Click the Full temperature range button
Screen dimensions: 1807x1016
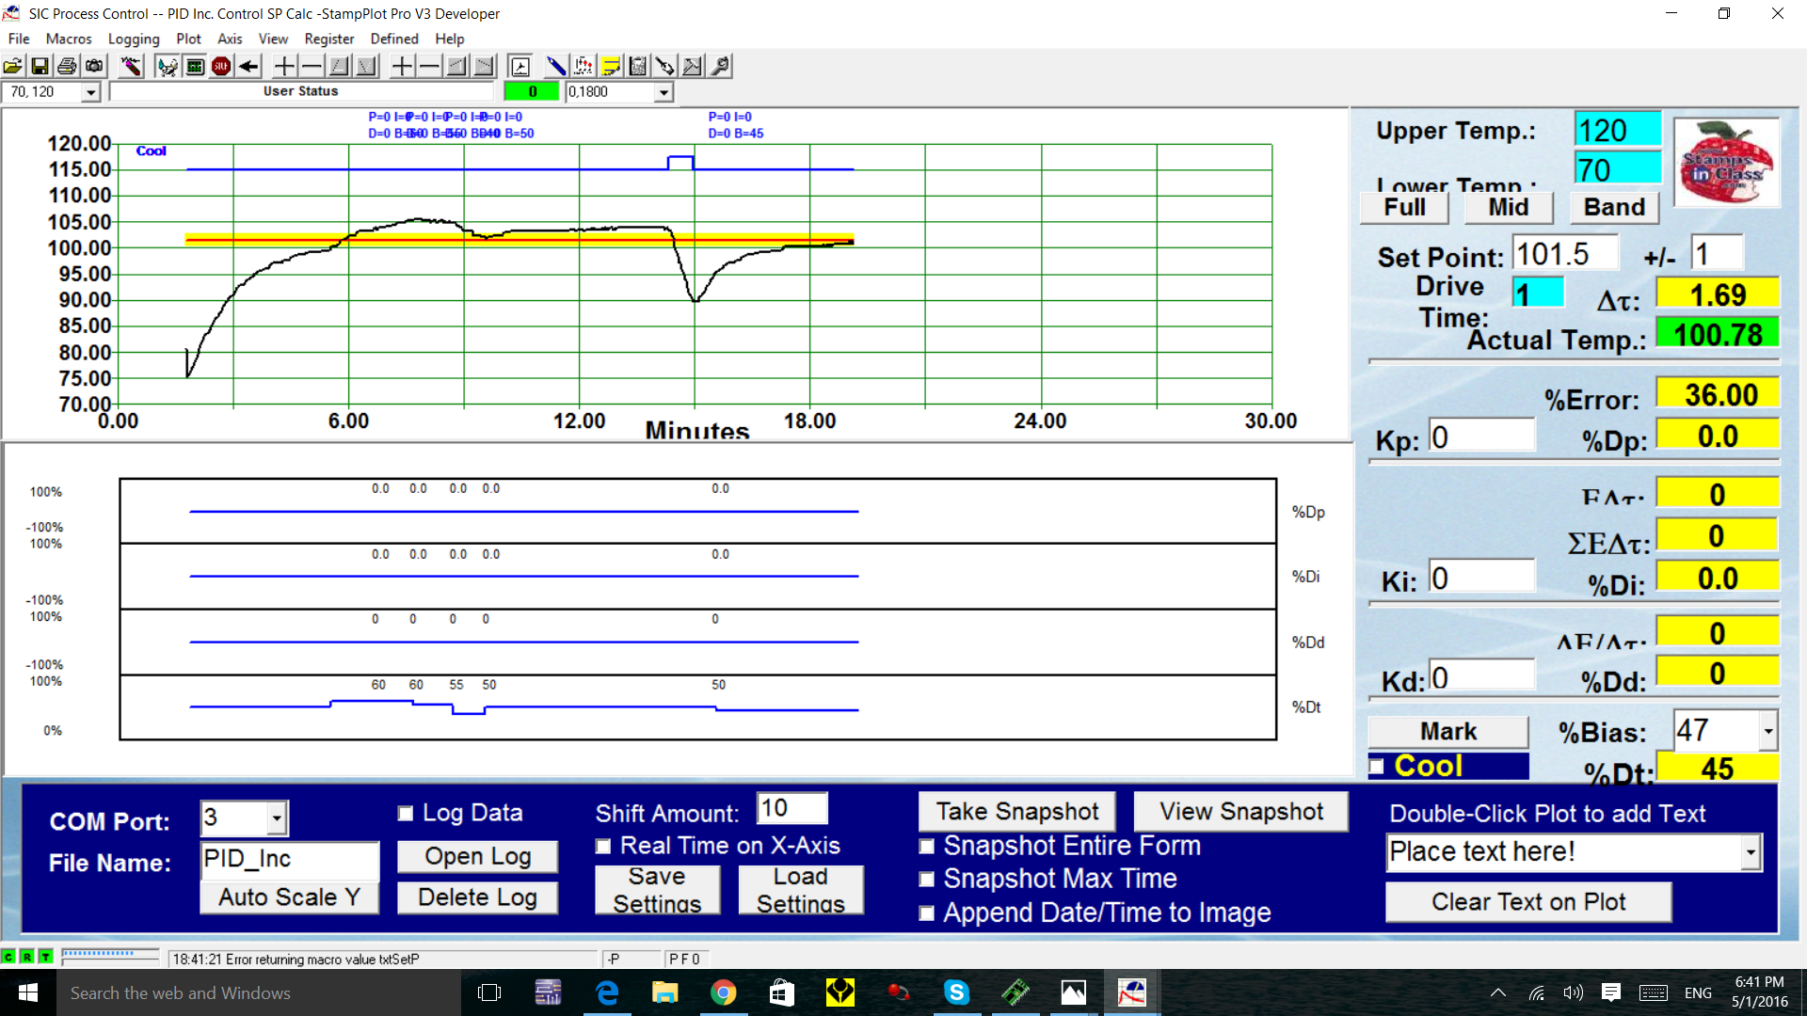point(1404,208)
